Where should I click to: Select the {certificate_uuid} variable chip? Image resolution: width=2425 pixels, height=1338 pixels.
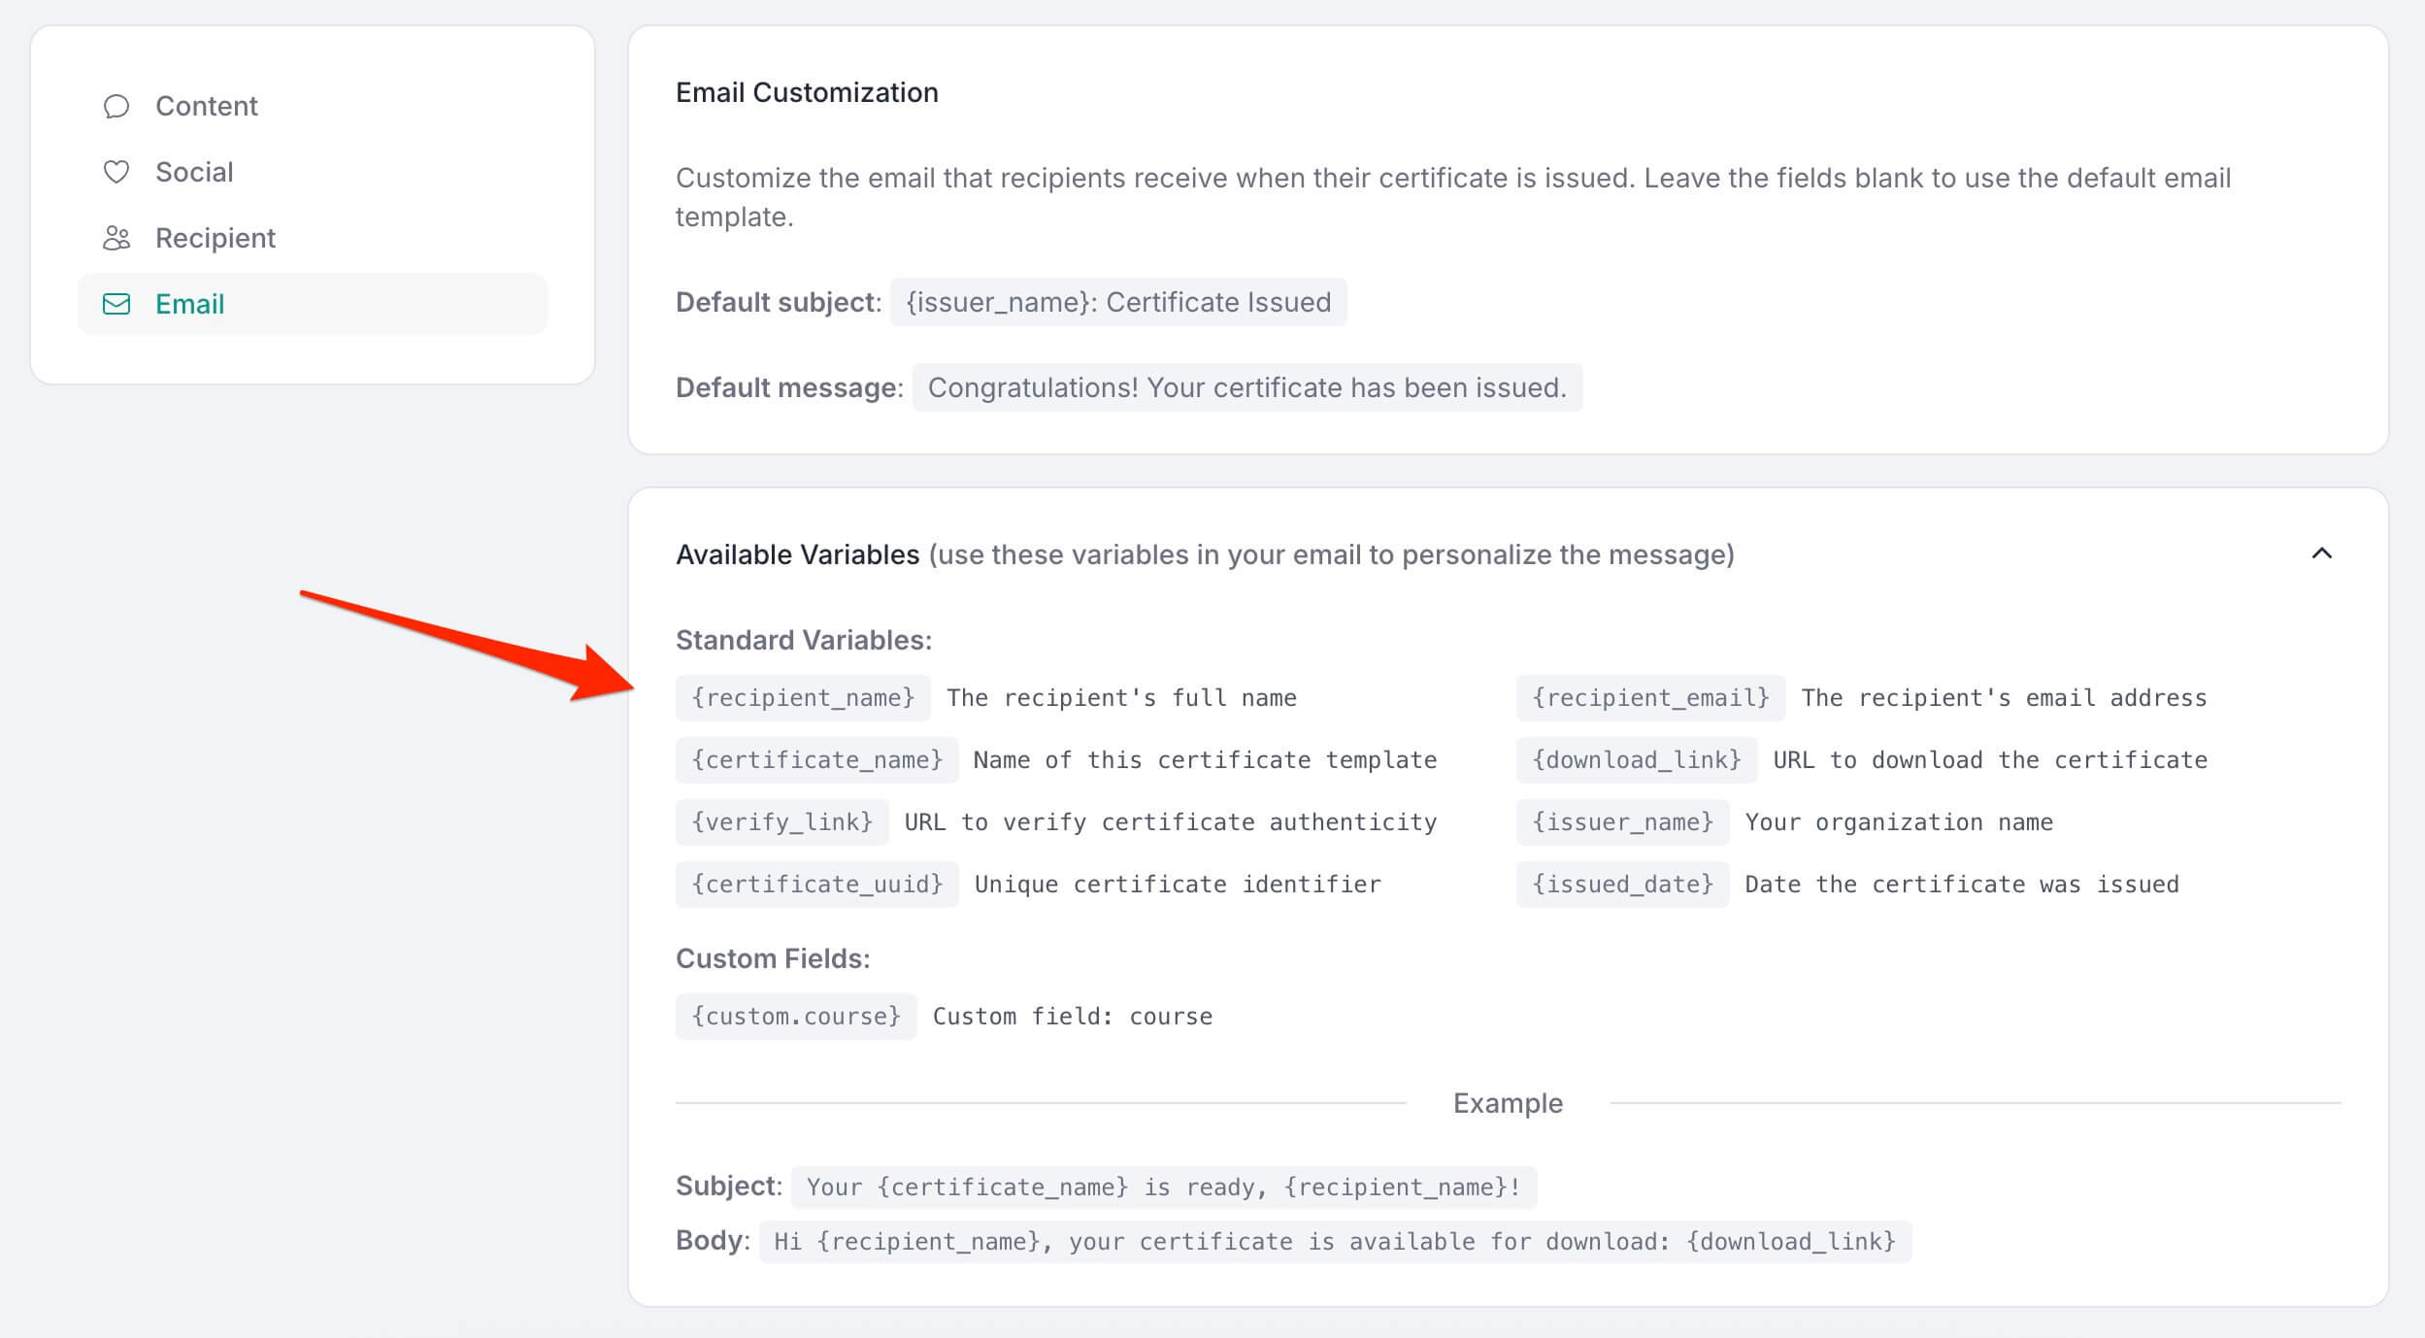click(x=816, y=884)
